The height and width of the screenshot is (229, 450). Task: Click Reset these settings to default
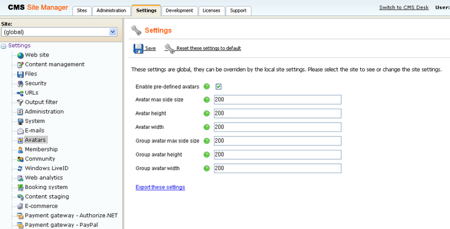(208, 49)
